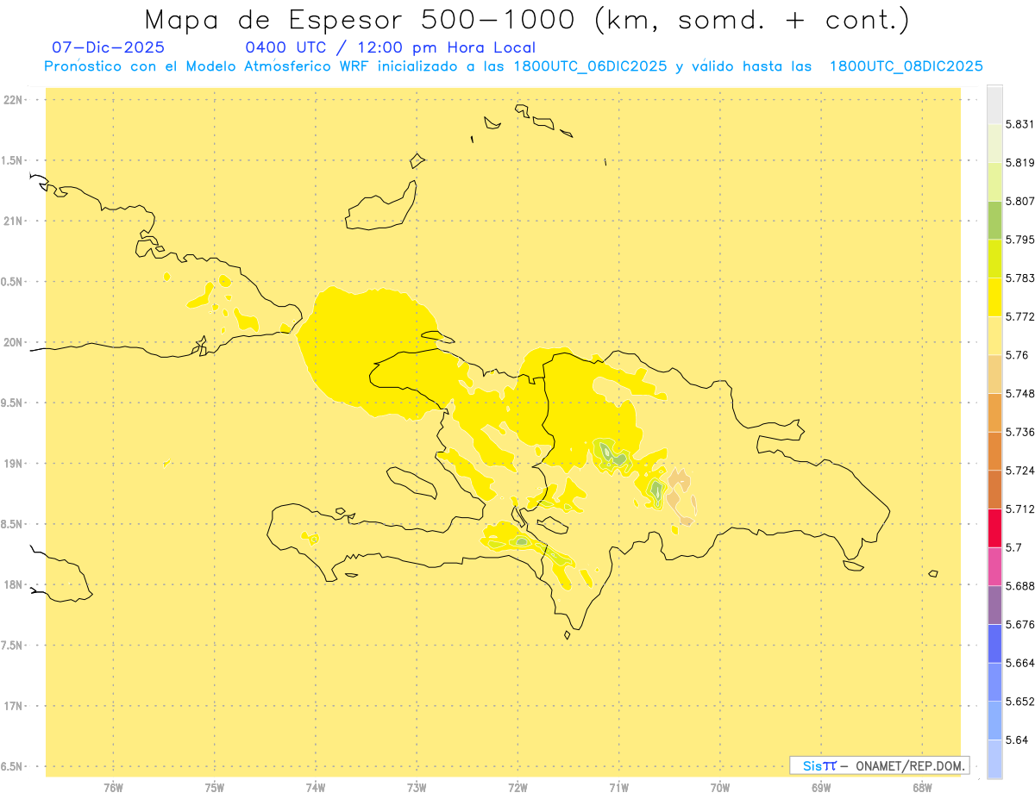Click the 22N latitude axis label
Screen dimensions: 1035x799
pyautogui.click(x=14, y=100)
